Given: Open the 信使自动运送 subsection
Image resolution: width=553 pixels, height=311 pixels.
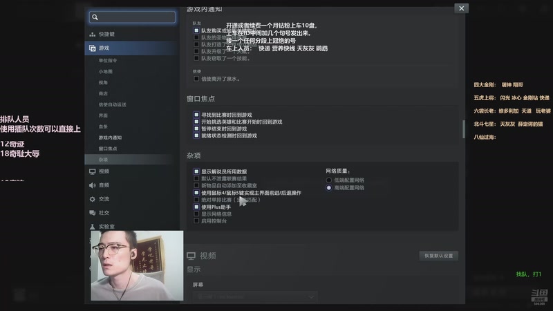Looking at the screenshot, I should (x=112, y=104).
